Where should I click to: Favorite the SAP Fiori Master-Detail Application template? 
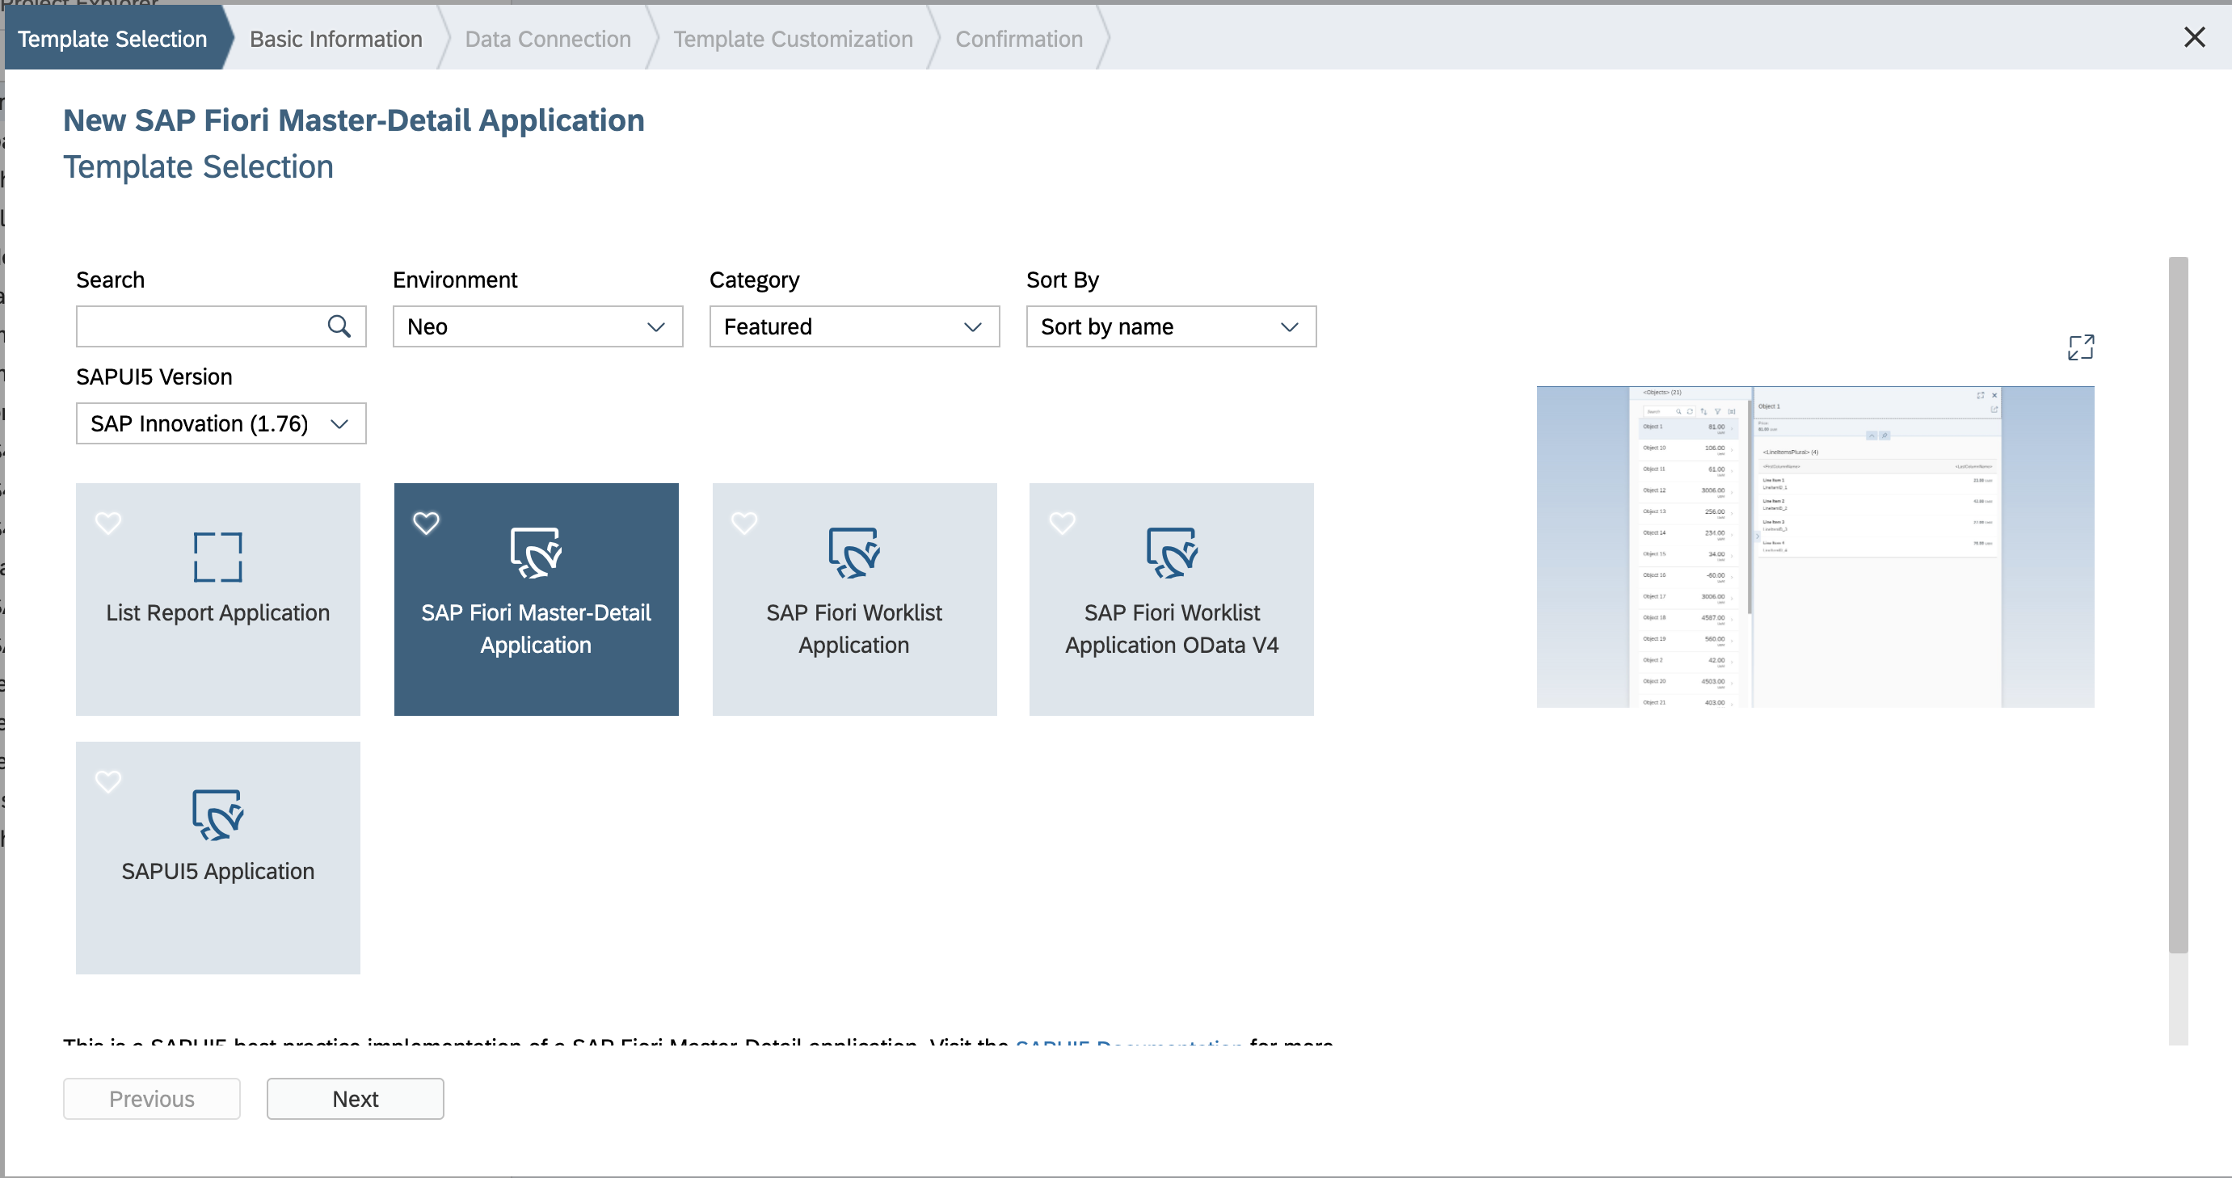(x=427, y=522)
